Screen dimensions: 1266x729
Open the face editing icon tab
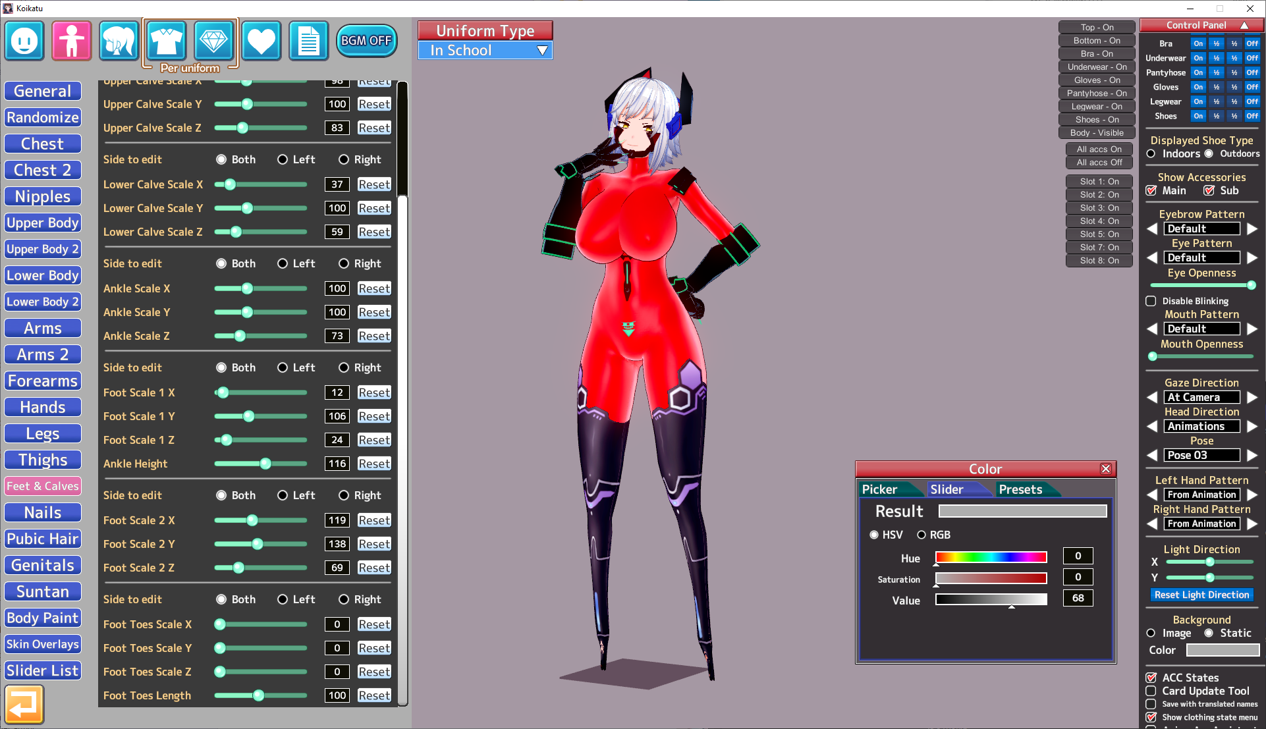[x=24, y=41]
